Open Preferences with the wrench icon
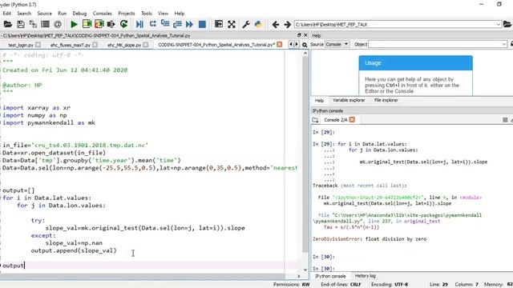 pos(246,24)
